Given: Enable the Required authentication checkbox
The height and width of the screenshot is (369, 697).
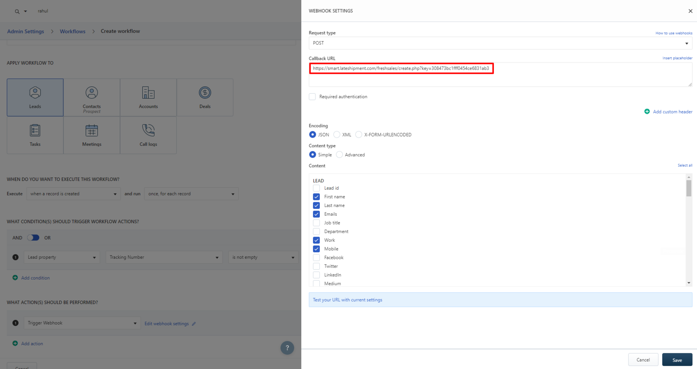Looking at the screenshot, I should point(312,97).
